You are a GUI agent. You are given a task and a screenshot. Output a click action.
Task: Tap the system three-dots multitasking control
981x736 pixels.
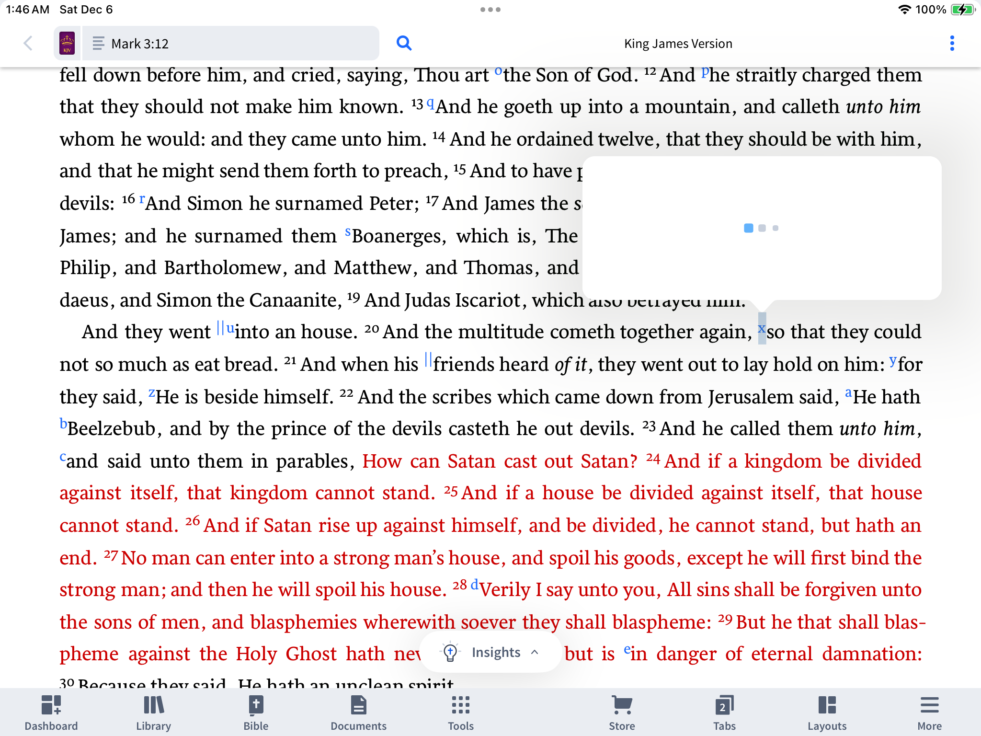pyautogui.click(x=490, y=10)
